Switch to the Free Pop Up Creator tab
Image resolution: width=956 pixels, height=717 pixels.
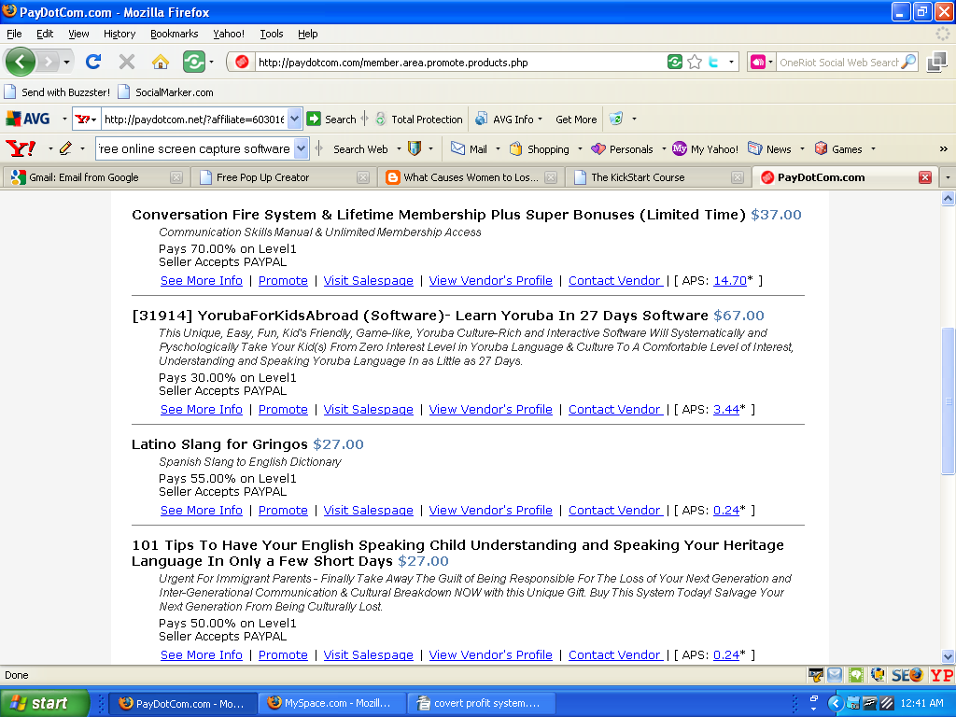point(262,177)
